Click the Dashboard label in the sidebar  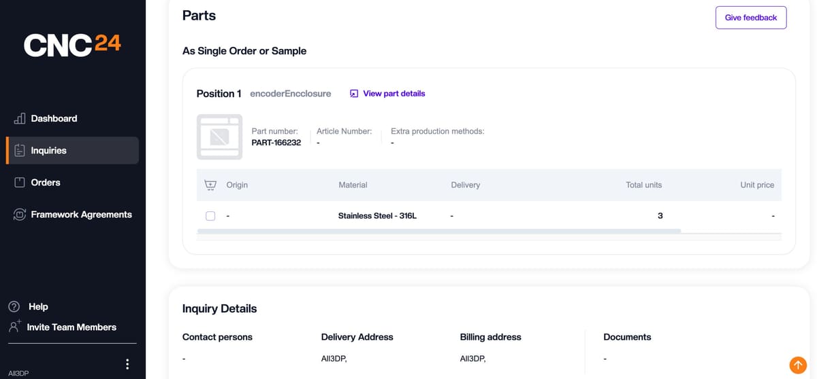point(54,118)
